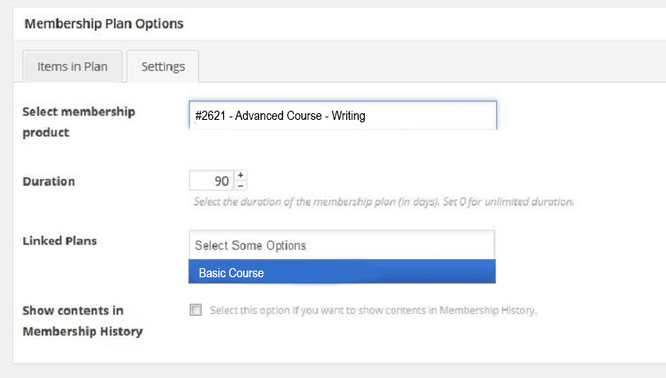The width and height of the screenshot is (666, 378).
Task: Open the Settings tab
Action: point(163,67)
